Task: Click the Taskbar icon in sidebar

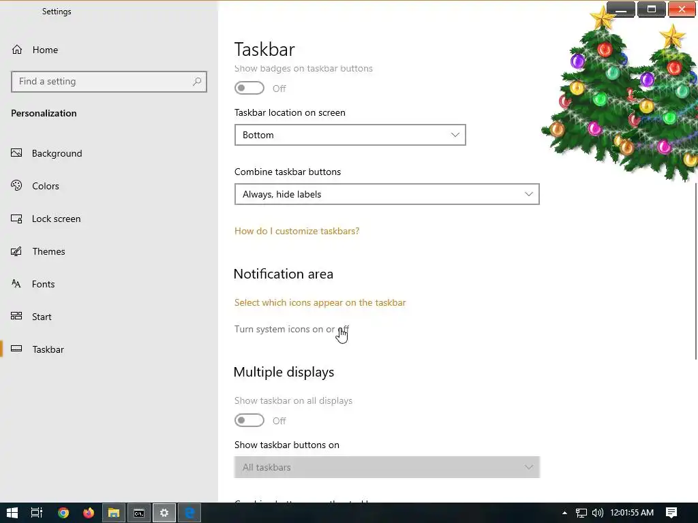Action: 16,349
